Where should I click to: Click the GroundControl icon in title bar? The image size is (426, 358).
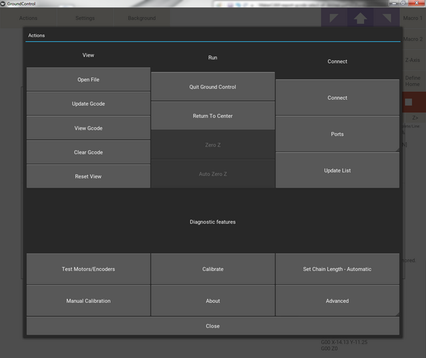click(x=5, y=4)
